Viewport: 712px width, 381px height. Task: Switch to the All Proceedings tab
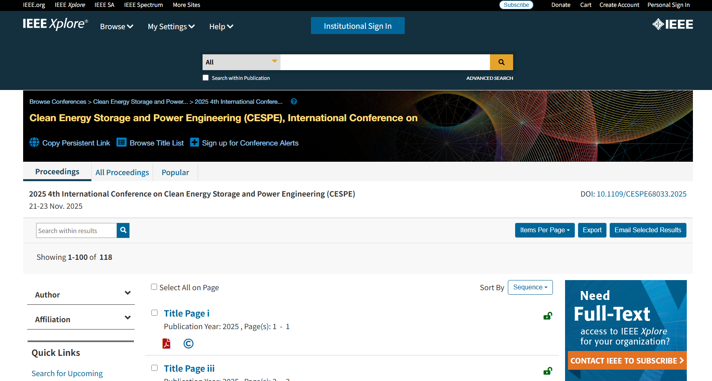coord(122,172)
